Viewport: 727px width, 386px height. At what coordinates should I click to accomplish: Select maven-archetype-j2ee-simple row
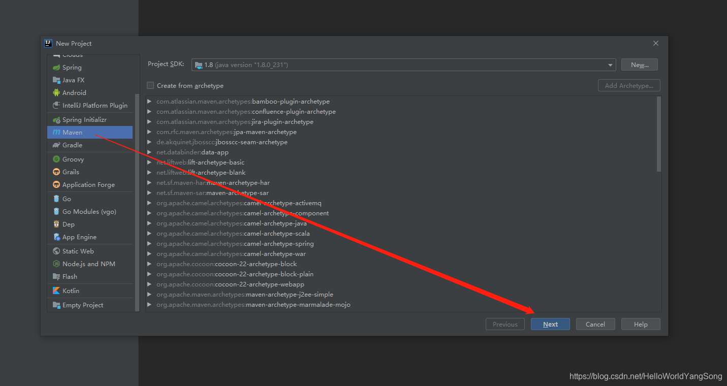coord(403,295)
